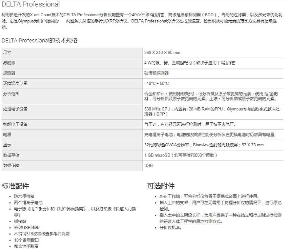Select the 10个备用窗口 list item
The height and width of the screenshot is (250, 288).
coord(26,240)
